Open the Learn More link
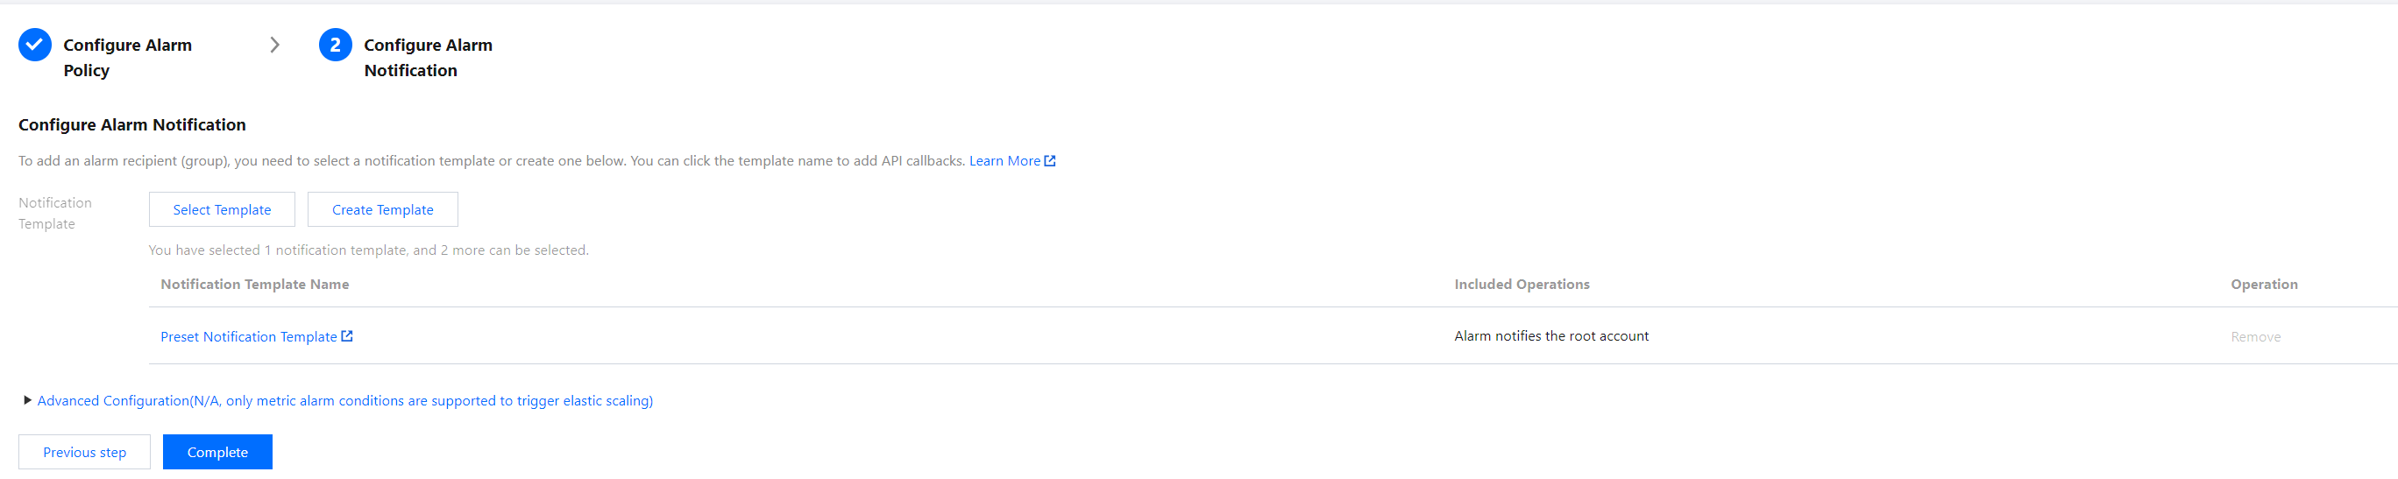The image size is (2398, 479). (x=1004, y=161)
